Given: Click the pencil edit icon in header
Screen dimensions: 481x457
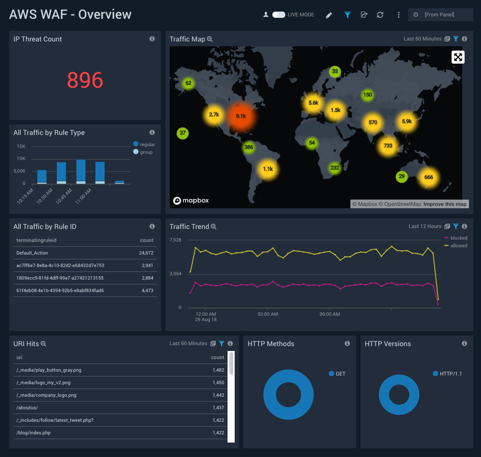Looking at the screenshot, I should (x=329, y=15).
